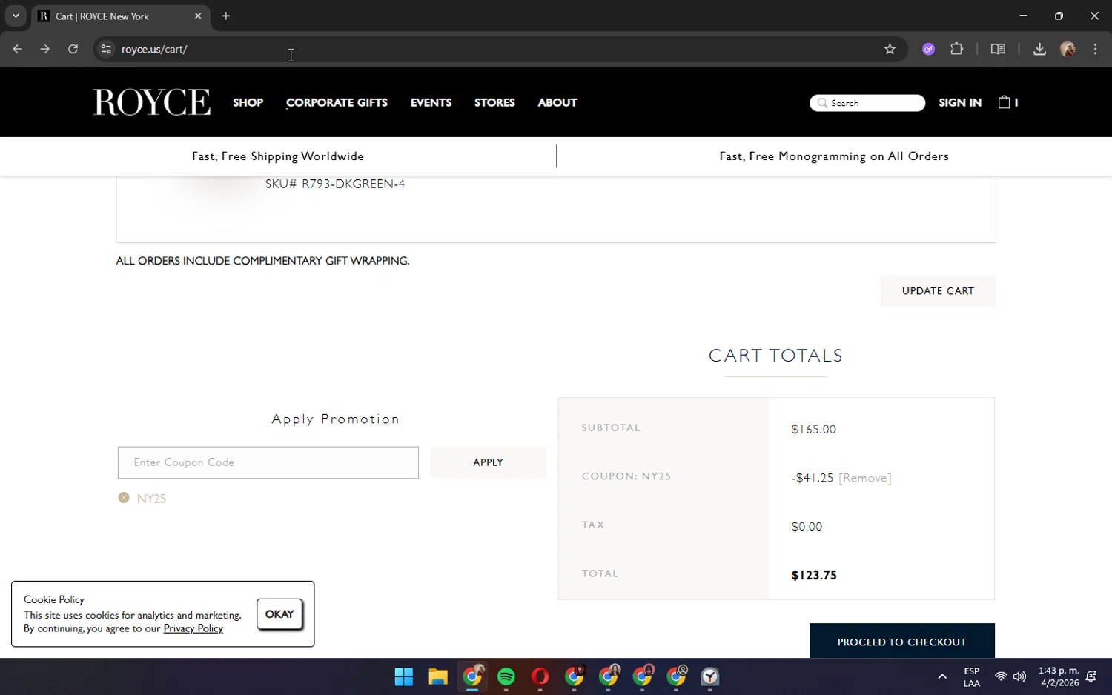This screenshot has width=1112, height=695.
Task: Remove the NY25 coupon via circle icon
Action: 124,498
